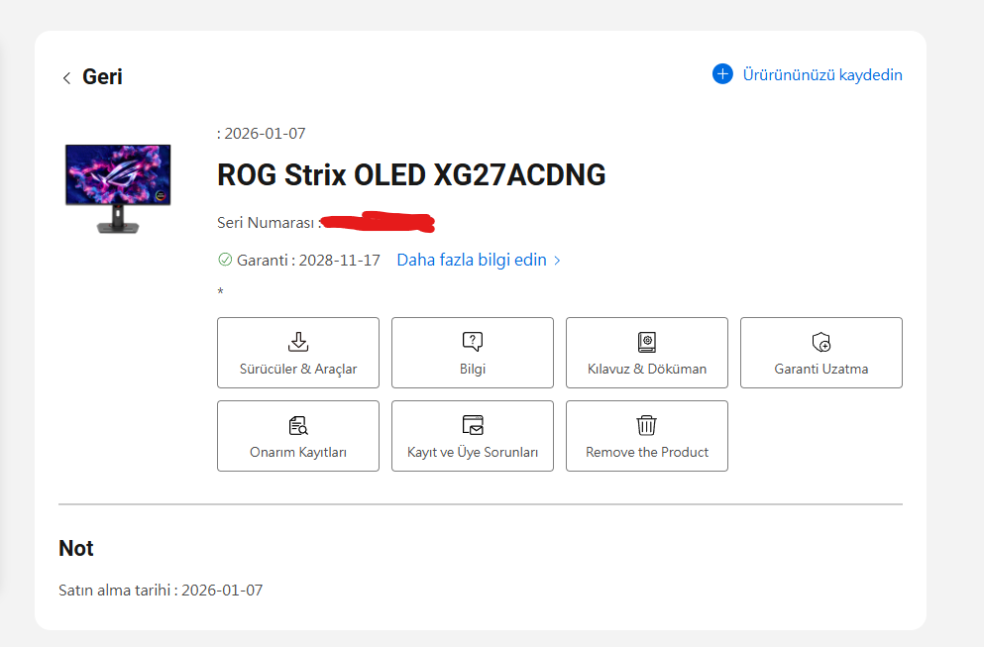Select the ROG Strix OLED XG27ACDNG title
This screenshot has width=984, height=647.
click(411, 175)
